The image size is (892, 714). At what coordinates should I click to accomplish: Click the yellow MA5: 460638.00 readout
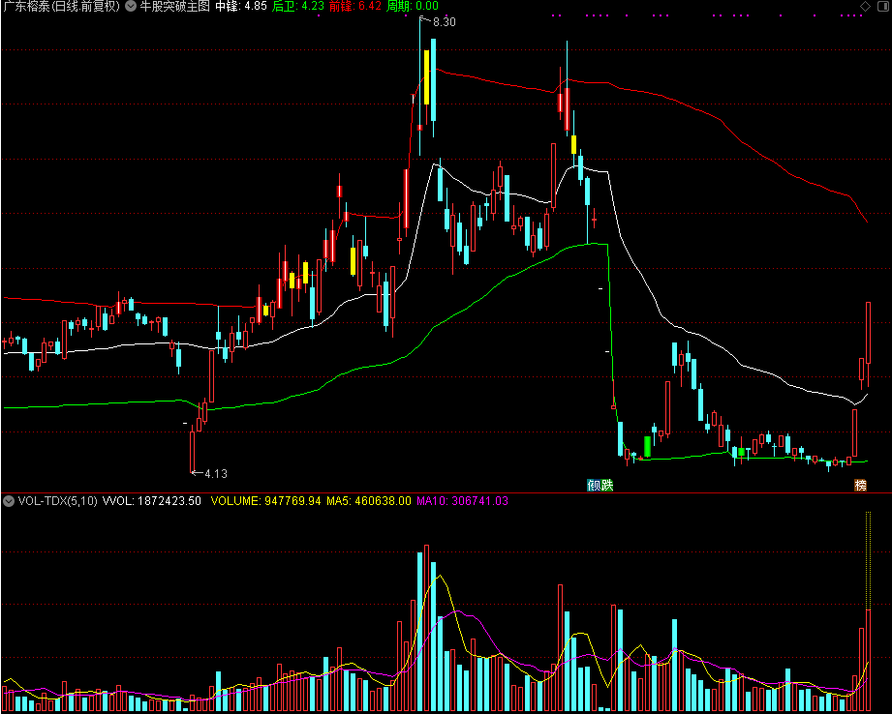tap(369, 501)
